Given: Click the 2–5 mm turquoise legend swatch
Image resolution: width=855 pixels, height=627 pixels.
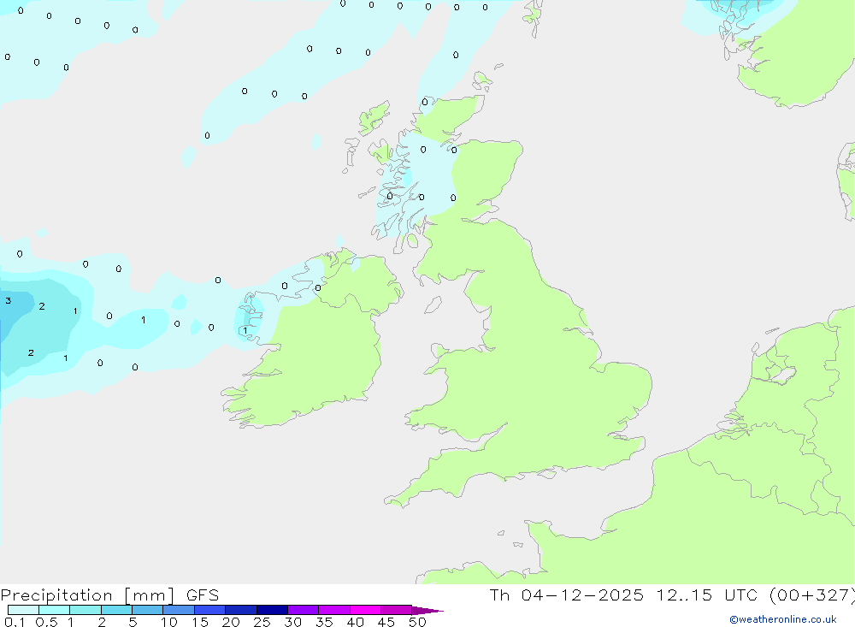Looking at the screenshot, I should tap(116, 610).
